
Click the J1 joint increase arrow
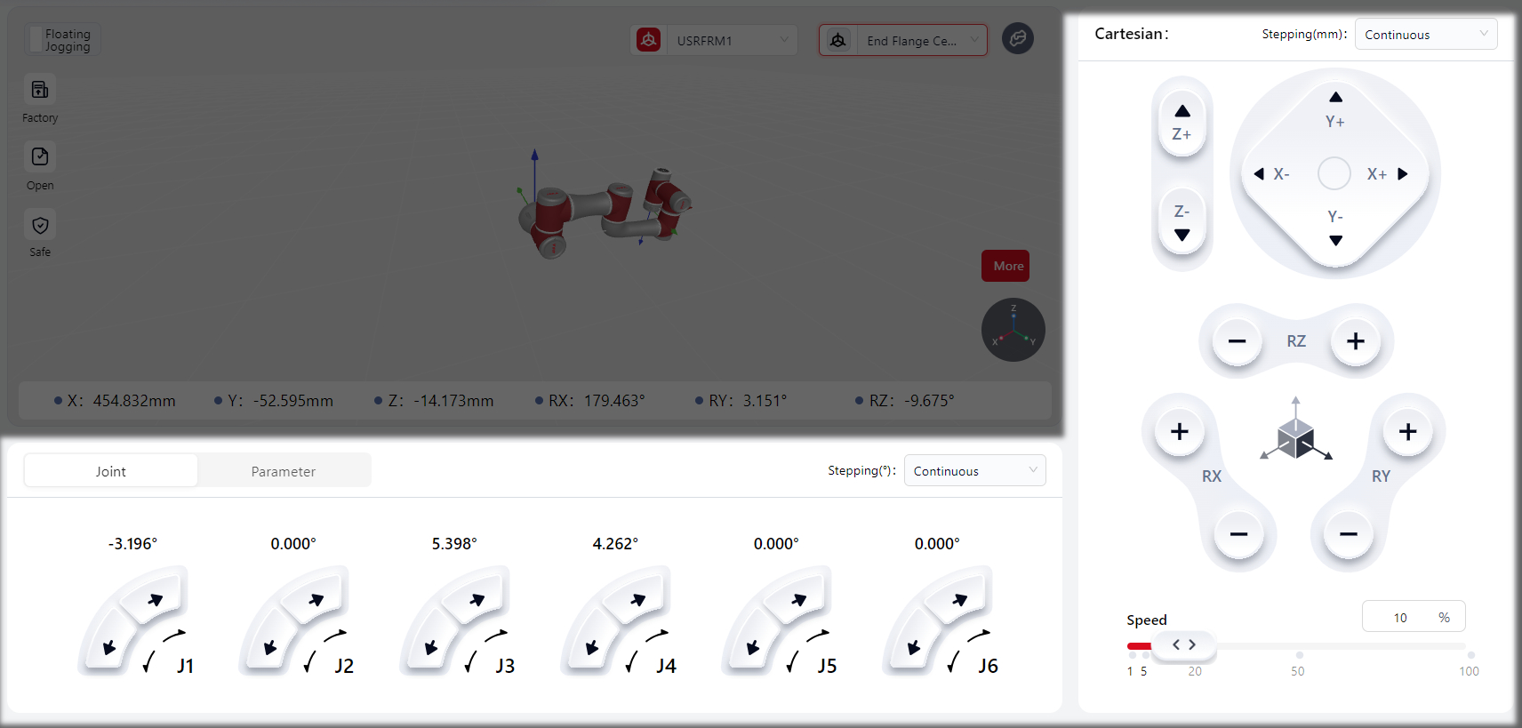tap(156, 599)
